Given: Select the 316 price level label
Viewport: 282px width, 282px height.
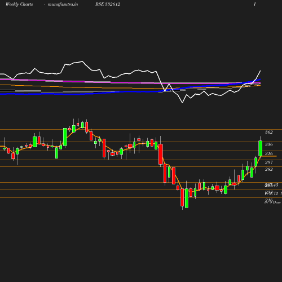Looking at the screenshot, I should [x=269, y=153].
